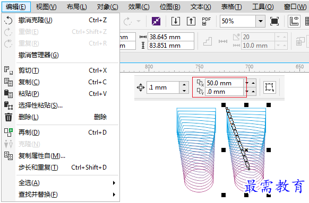Open the 效果(C) menu
This screenshot has width=309, height=203.
(x=139, y=7)
